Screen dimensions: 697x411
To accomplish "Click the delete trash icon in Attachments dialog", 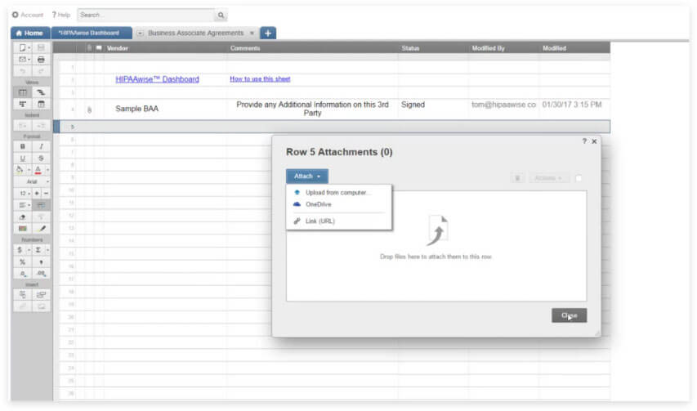I will (517, 178).
